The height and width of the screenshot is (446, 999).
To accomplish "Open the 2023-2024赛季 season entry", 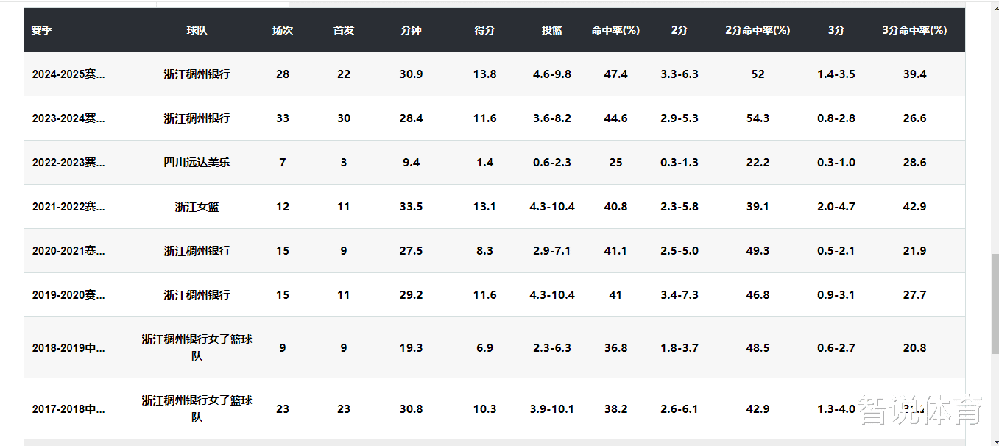I will [68, 118].
